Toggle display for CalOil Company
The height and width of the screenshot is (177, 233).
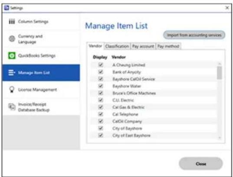coord(101,121)
